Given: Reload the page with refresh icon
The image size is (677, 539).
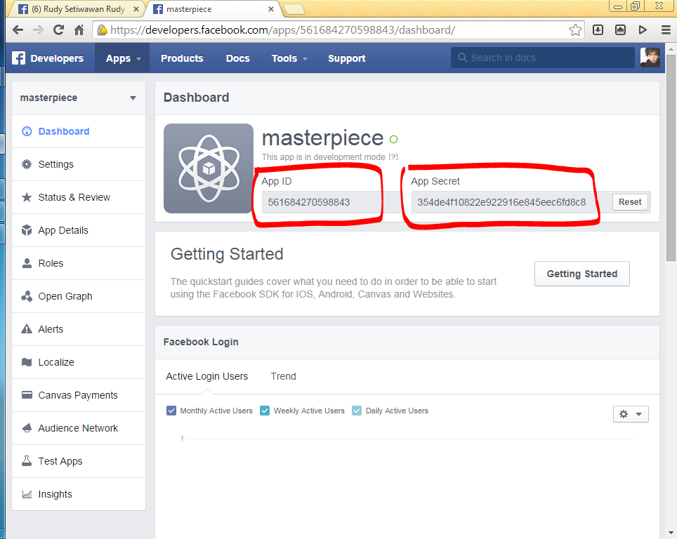Looking at the screenshot, I should (59, 29).
